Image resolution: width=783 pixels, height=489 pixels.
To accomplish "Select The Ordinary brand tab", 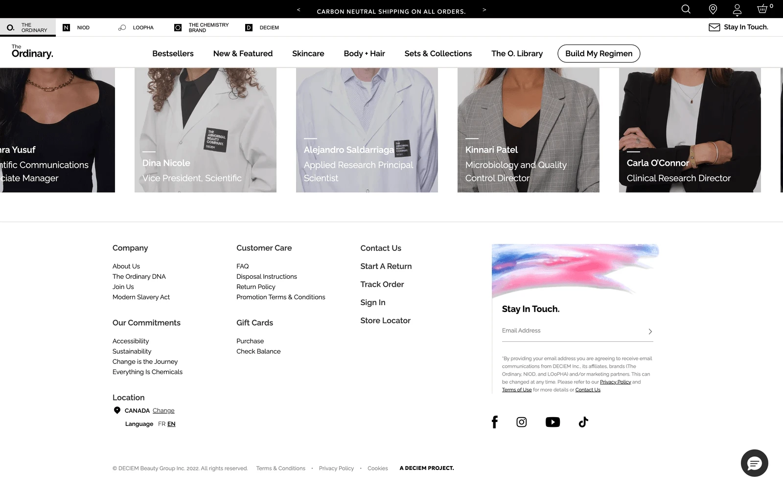I will (28, 28).
